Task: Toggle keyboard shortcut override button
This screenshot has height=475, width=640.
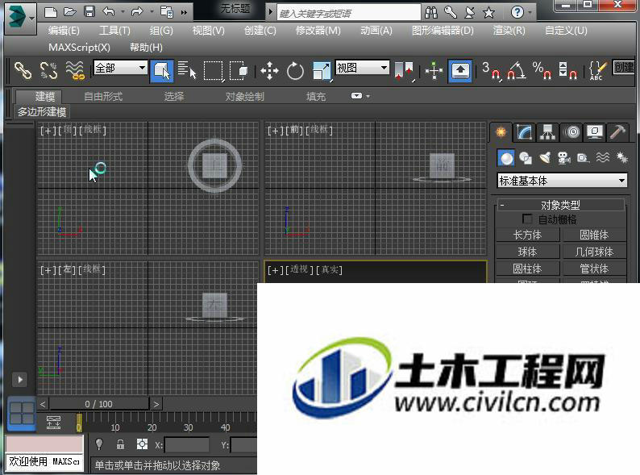Action: click(x=460, y=71)
